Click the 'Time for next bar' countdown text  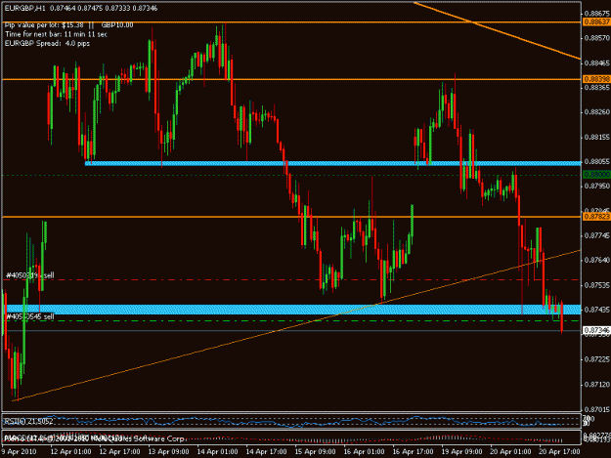pyautogui.click(x=56, y=34)
